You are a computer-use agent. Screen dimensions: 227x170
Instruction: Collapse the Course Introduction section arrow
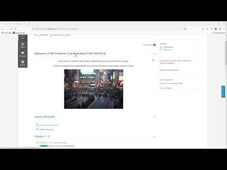click(x=154, y=117)
